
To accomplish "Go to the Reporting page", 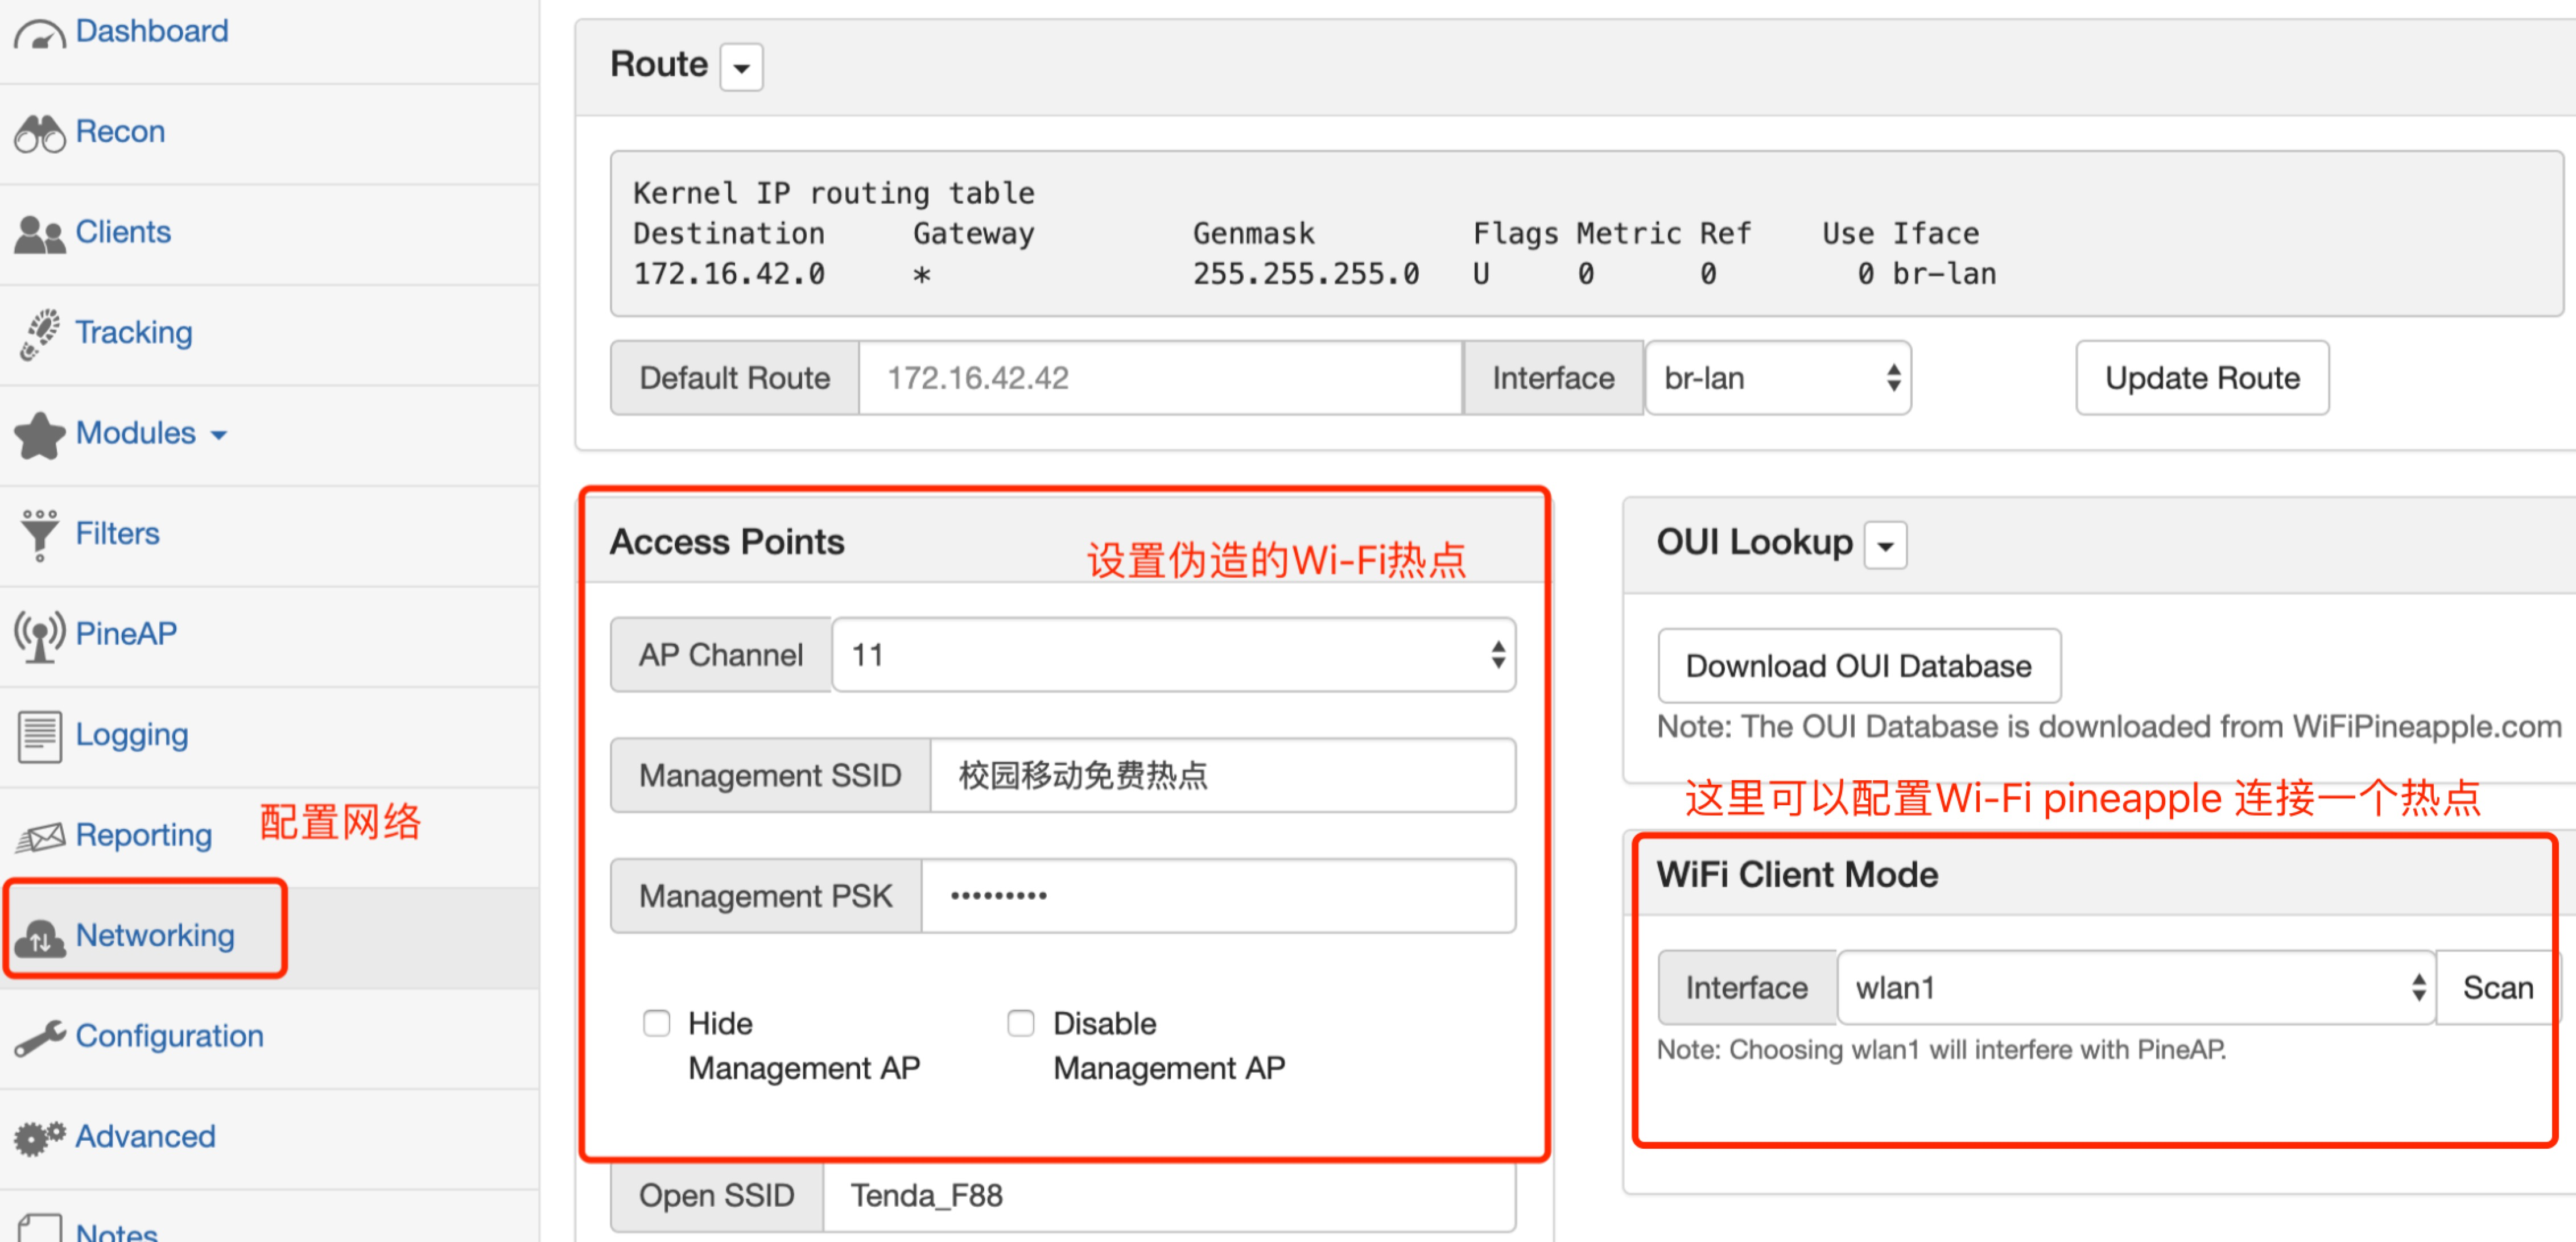I will tap(143, 835).
